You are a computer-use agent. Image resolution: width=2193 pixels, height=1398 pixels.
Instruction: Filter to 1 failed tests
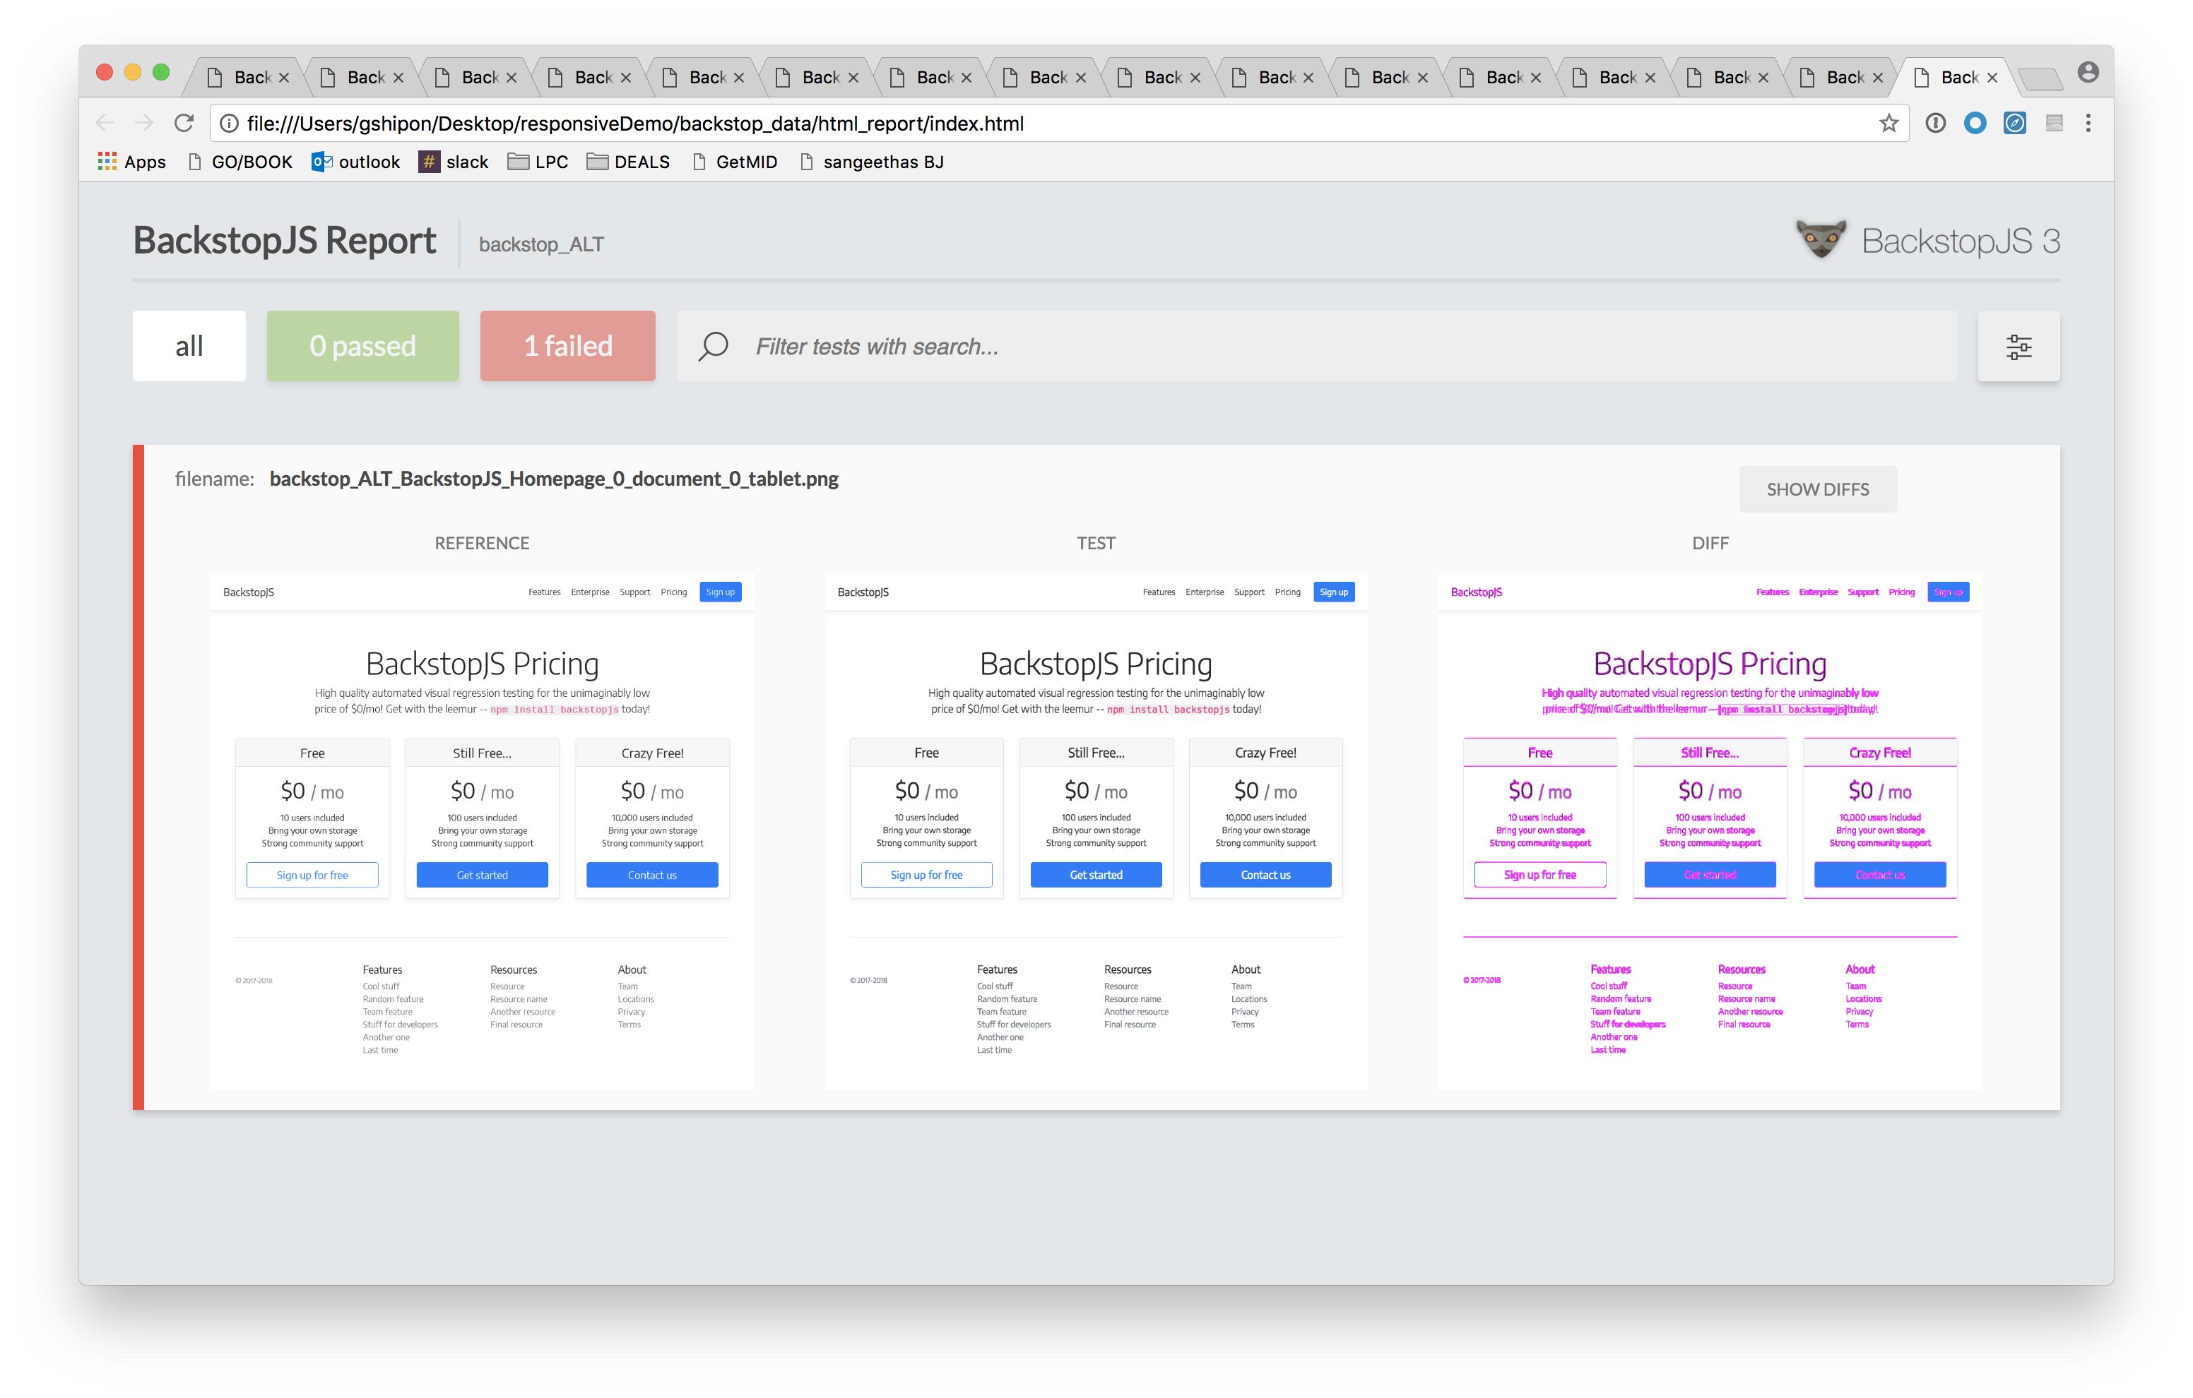click(x=567, y=346)
